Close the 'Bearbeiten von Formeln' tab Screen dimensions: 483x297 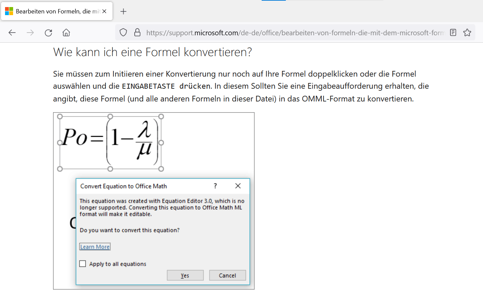pos(104,11)
